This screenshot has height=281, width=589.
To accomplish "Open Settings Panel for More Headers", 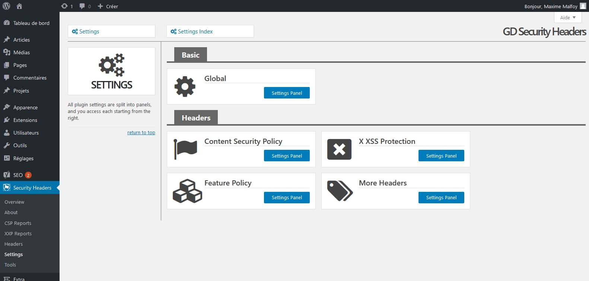I will (x=441, y=197).
